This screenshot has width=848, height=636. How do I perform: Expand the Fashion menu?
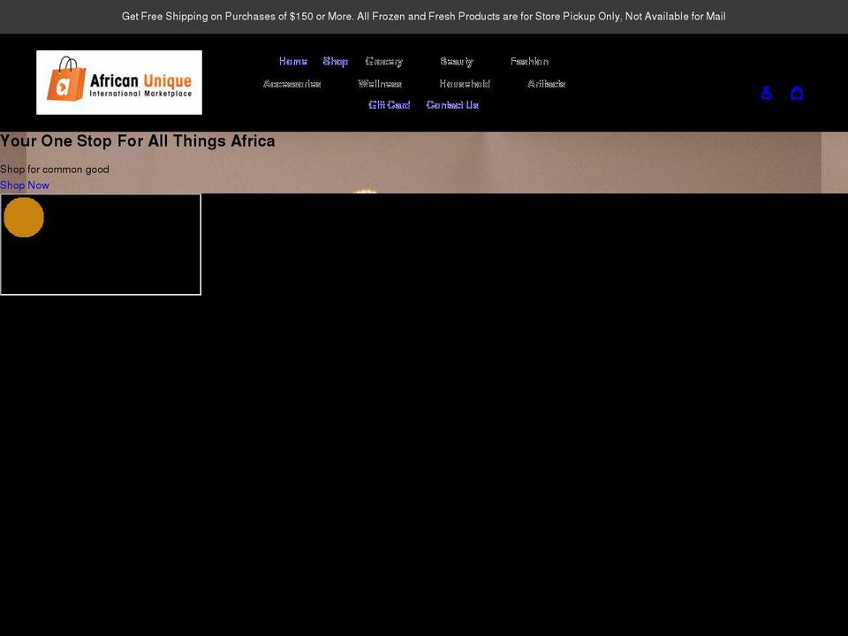(529, 61)
